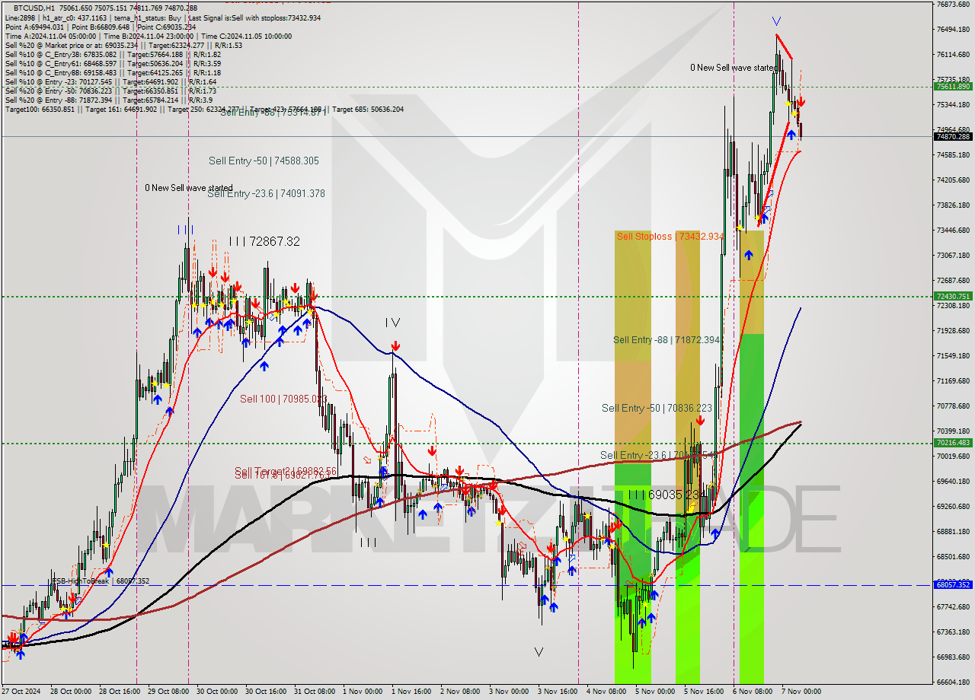Click the '29 Oct 08:00' time axis label

pyautogui.click(x=168, y=692)
